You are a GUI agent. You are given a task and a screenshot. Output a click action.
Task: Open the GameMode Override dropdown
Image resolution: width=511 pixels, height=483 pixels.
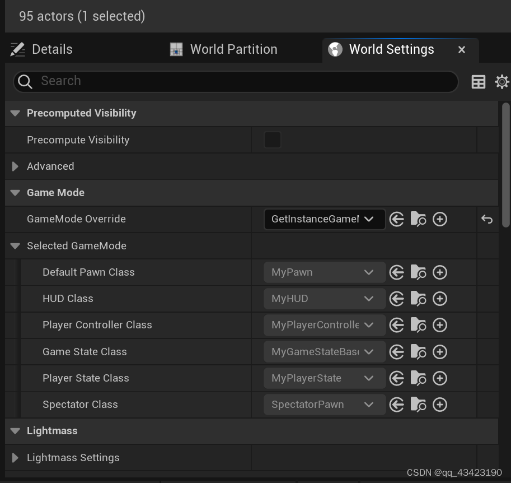pyautogui.click(x=325, y=219)
